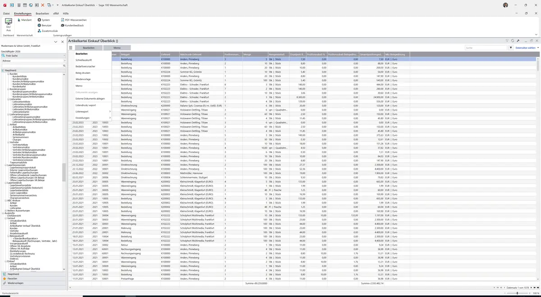Open Hauptmenü section at panel bottom
Screen dimensions: 541x297
(x=33, y=274)
